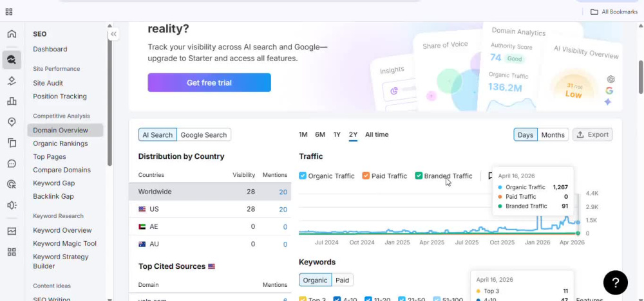This screenshot has height=301, width=644.
Task: Open the reports image-chart icon
Action: 12,232
